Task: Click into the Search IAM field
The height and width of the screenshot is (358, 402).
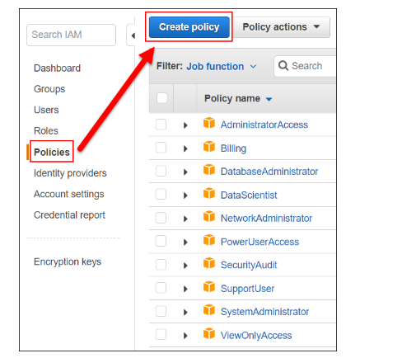Action: 71,35
